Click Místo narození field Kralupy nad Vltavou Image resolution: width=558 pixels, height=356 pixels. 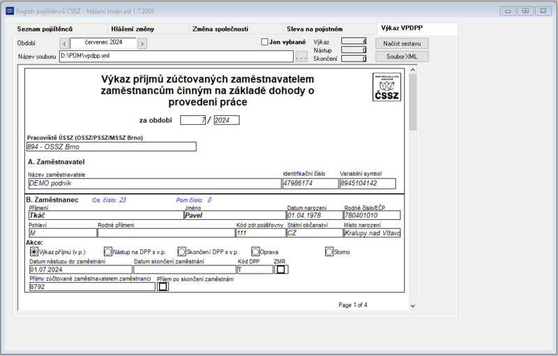[x=372, y=233]
